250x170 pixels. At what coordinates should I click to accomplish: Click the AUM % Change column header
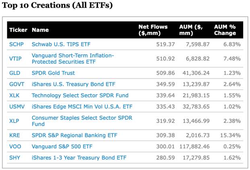tap(225, 30)
